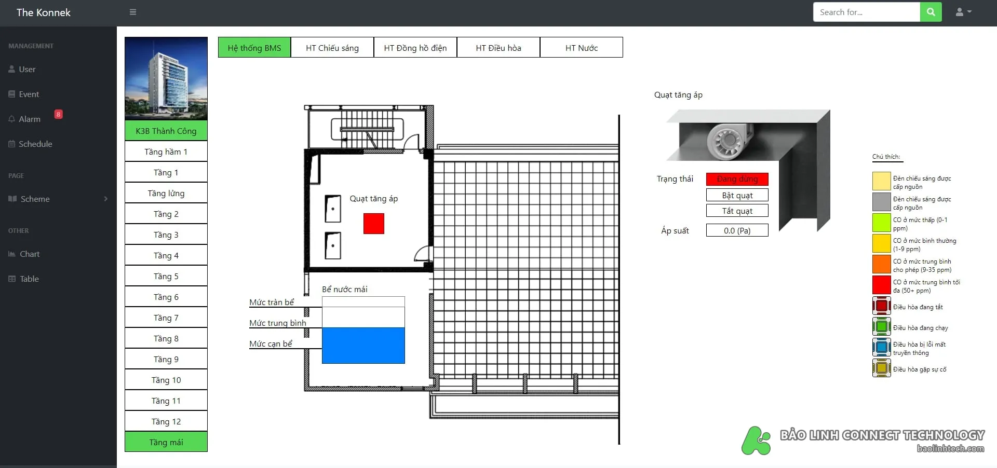Click the building thumbnail image

click(166, 78)
